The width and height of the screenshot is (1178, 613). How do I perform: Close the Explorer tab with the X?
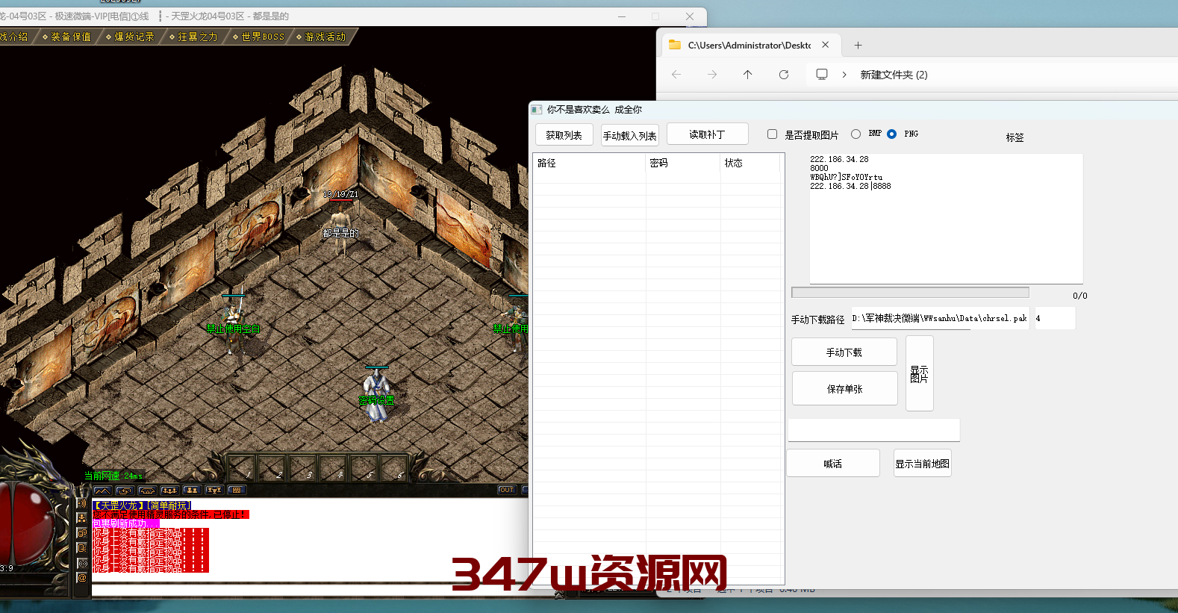pos(826,45)
